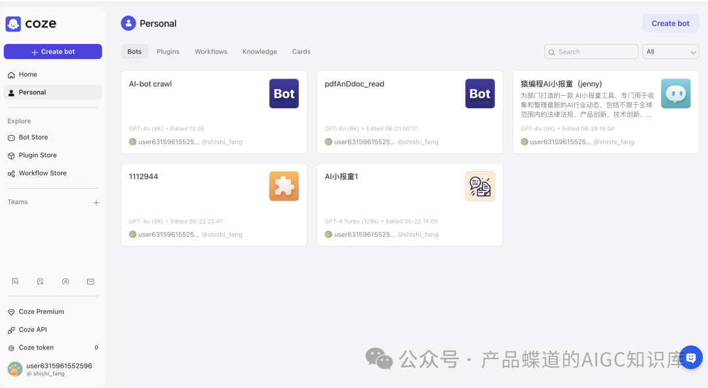The width and height of the screenshot is (708, 388).
Task: Open the user6315961552596 profile at sidebar bottom
Action: click(53, 369)
